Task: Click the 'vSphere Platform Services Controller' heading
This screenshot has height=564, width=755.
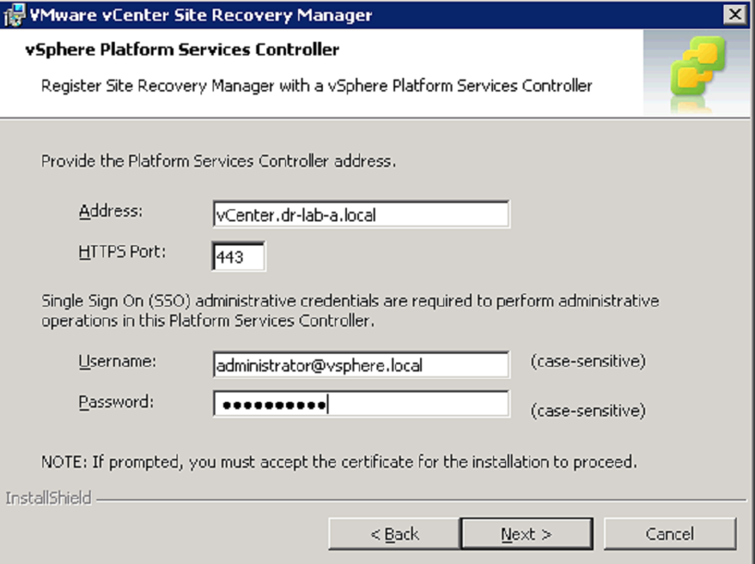Action: 182,50
